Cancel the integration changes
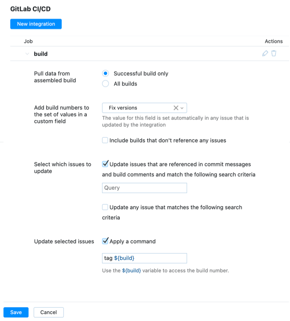 pos(48,312)
